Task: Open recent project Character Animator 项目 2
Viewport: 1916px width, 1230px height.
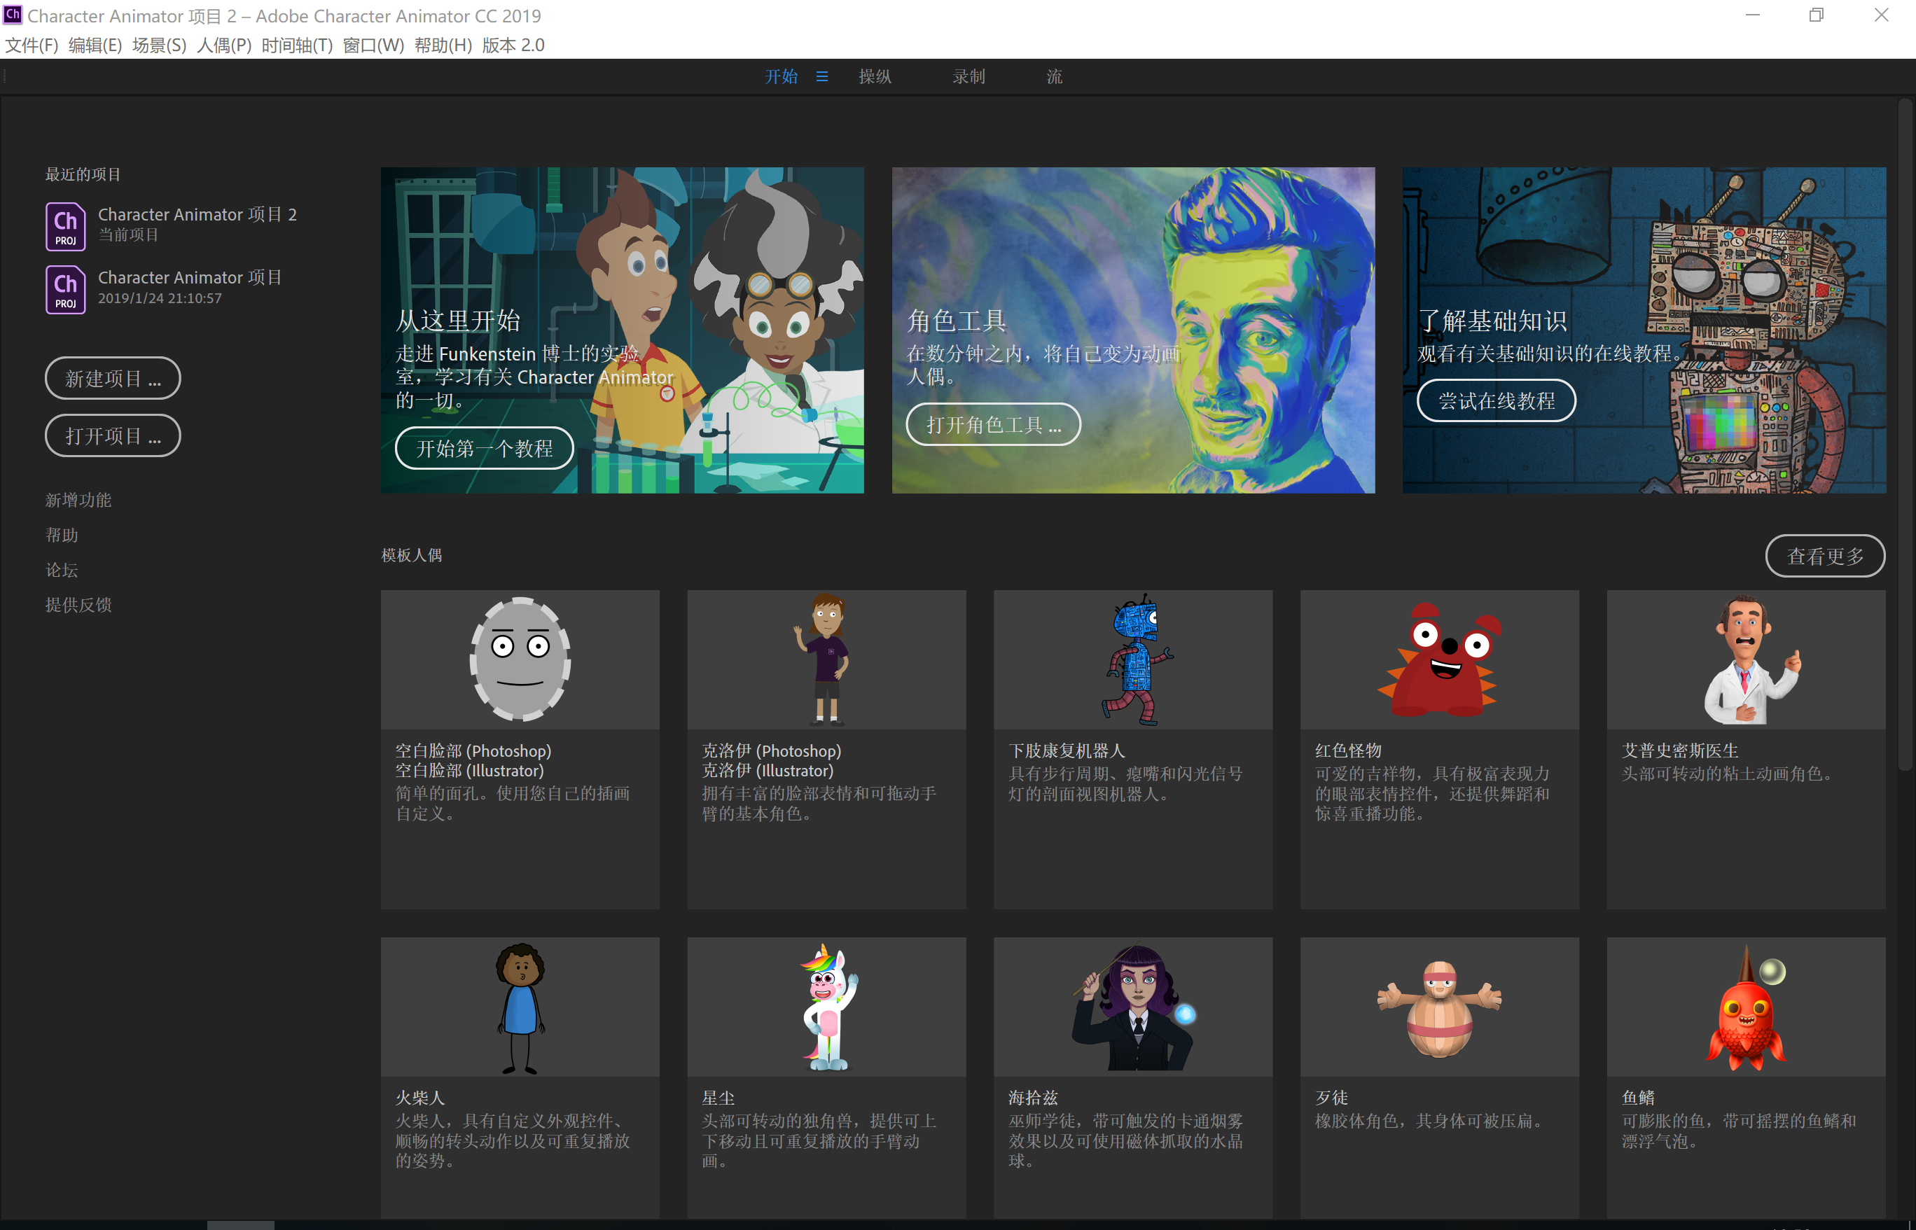Action: click(x=197, y=214)
